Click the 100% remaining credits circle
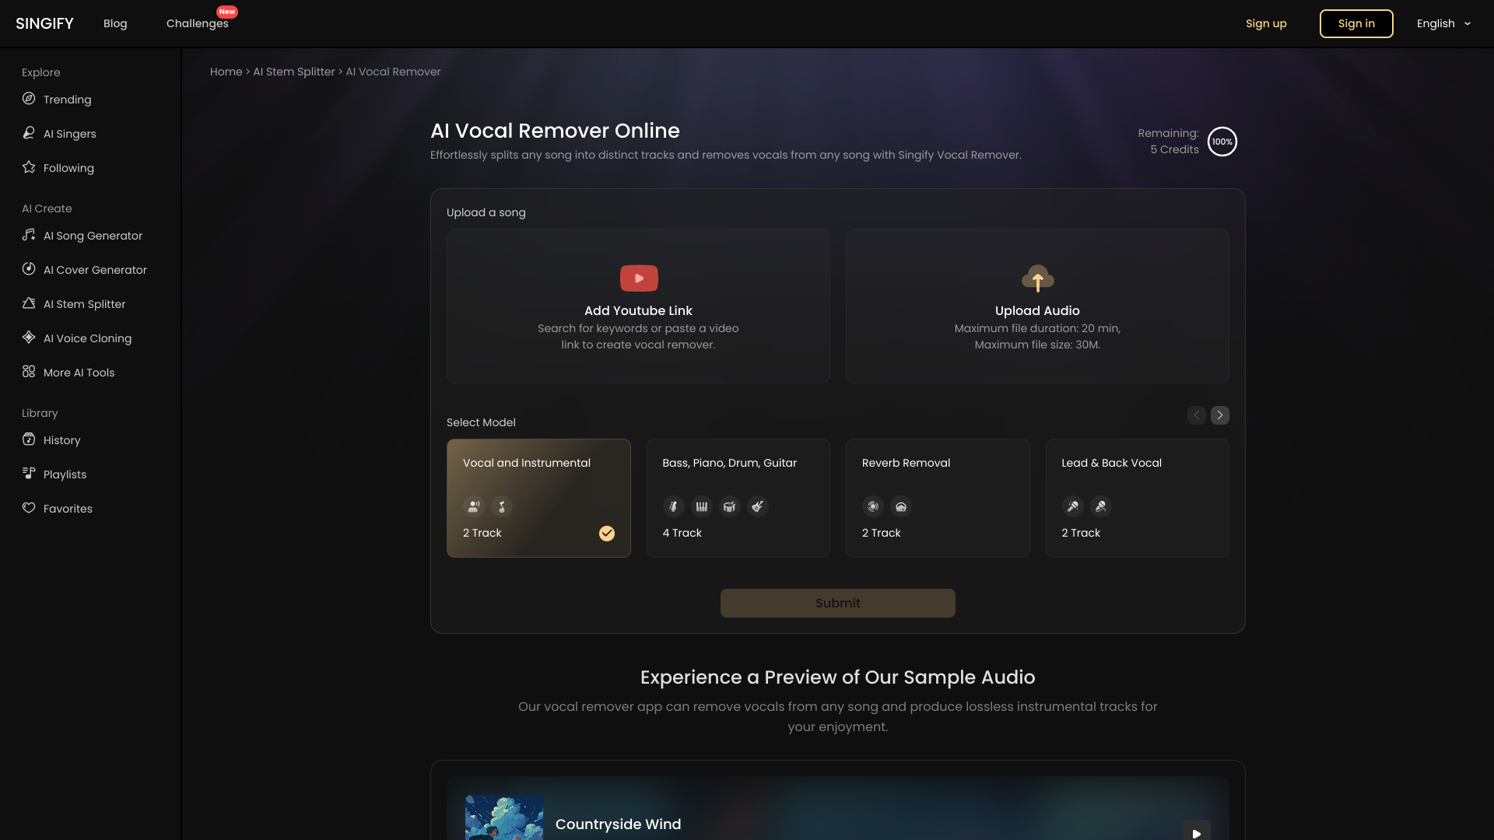Image resolution: width=1494 pixels, height=840 pixels. click(x=1222, y=142)
